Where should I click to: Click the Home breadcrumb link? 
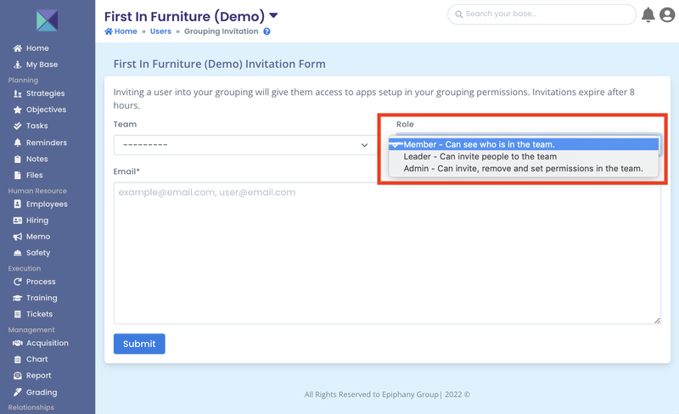pyautogui.click(x=121, y=31)
